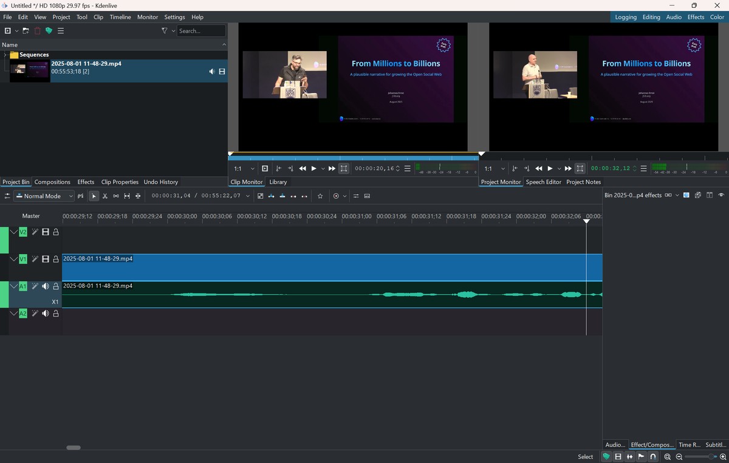
Task: Toggle snap magnet in status bar
Action: 653,456
